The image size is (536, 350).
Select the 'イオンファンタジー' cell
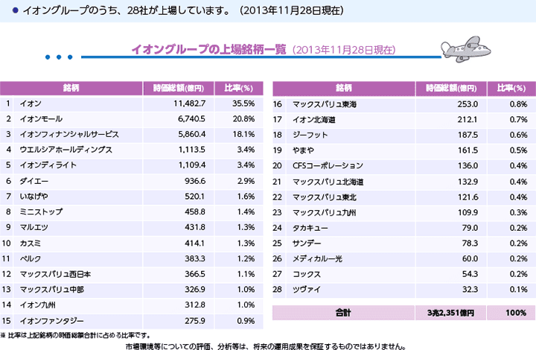[x=51, y=321]
